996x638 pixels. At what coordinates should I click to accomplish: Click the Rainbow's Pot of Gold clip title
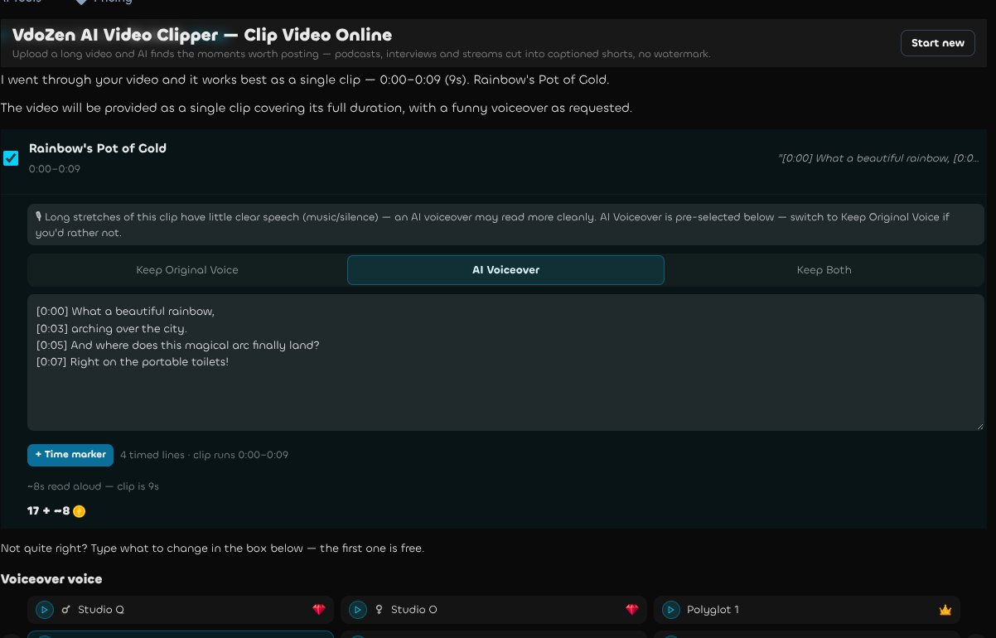tap(98, 148)
